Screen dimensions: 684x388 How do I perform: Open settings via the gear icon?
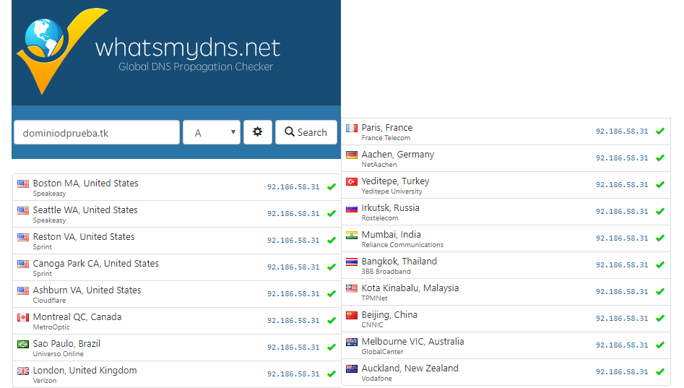coord(257,132)
